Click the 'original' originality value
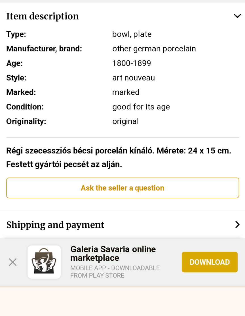The width and height of the screenshot is (245, 316). tap(125, 121)
